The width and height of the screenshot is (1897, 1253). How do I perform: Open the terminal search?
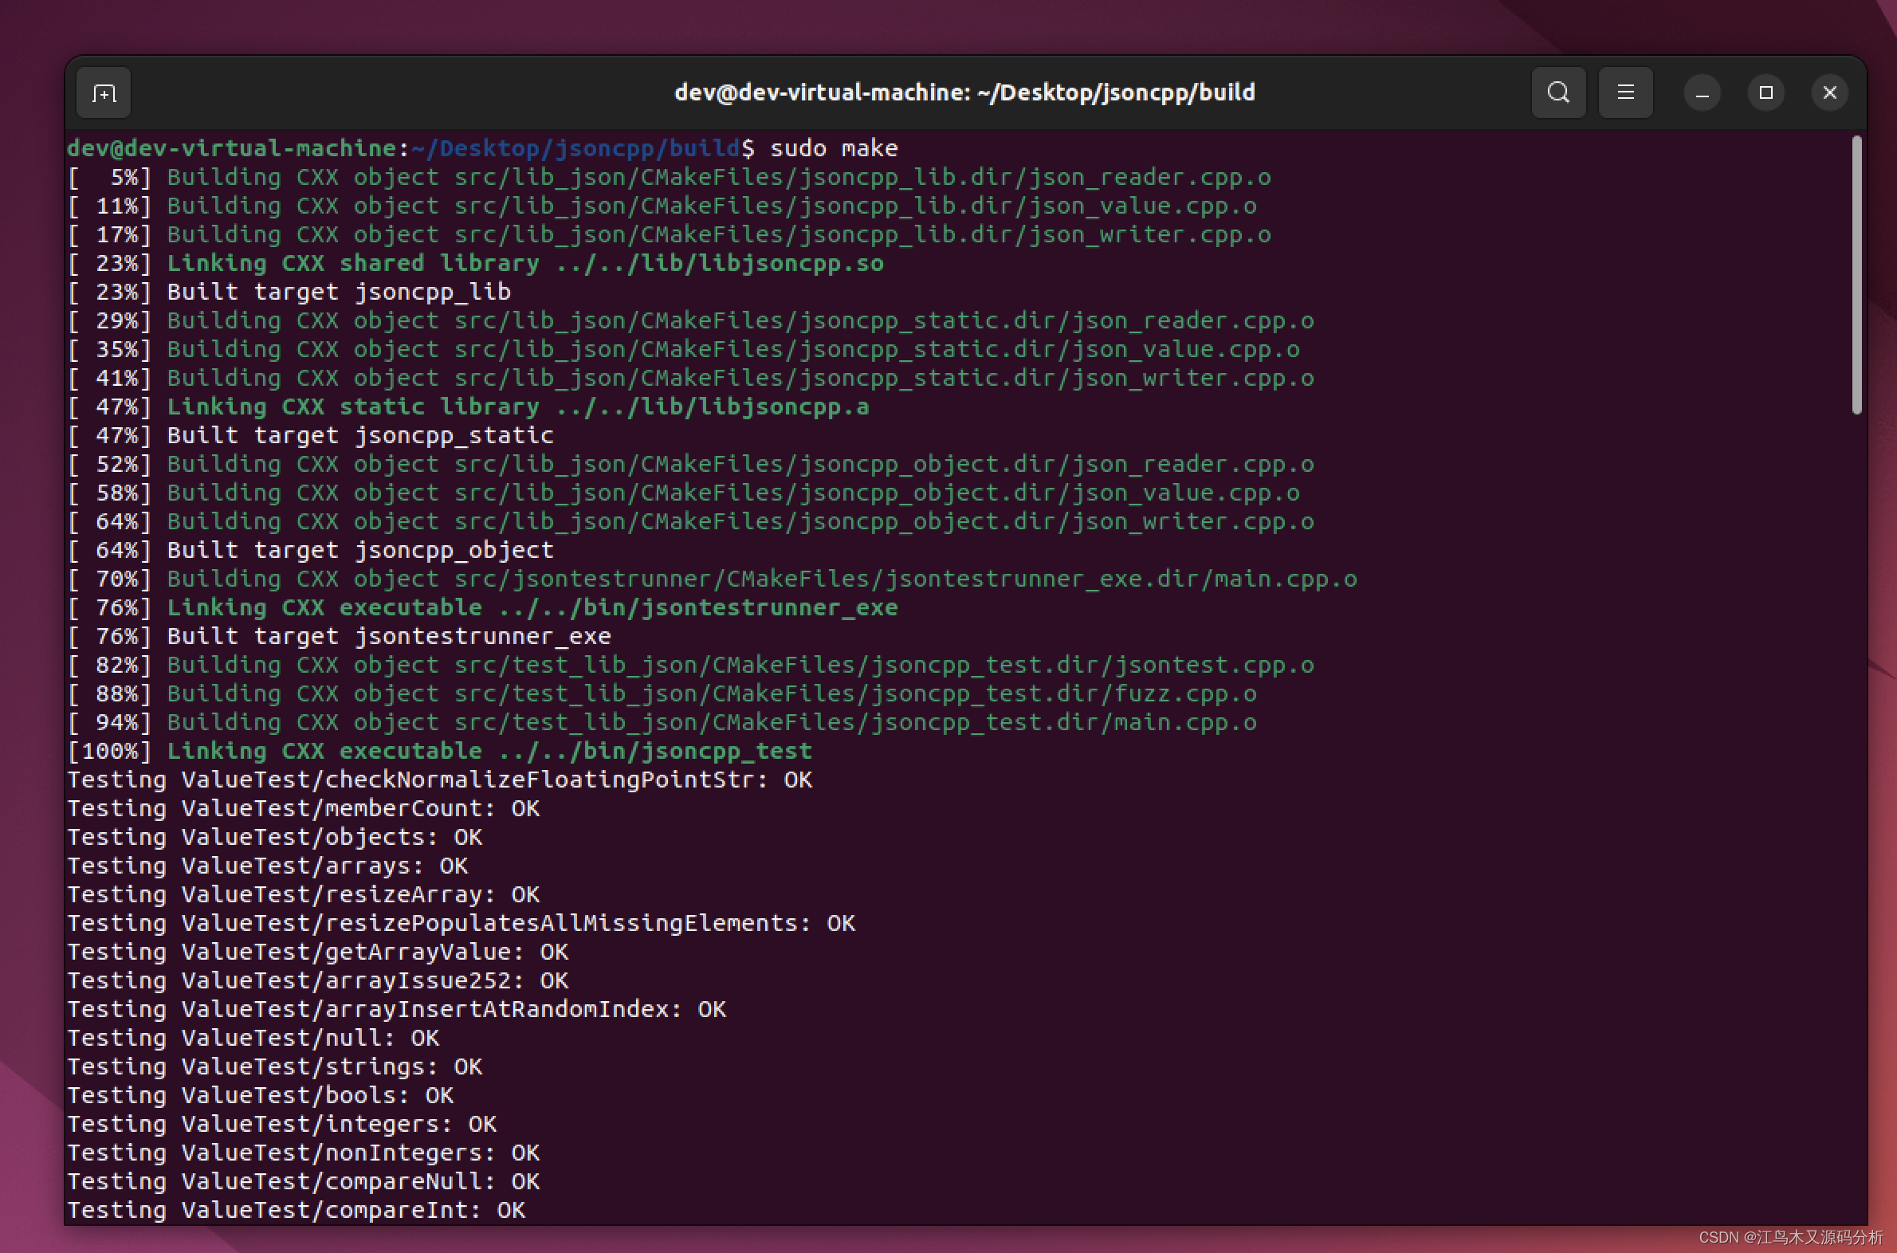coord(1558,92)
